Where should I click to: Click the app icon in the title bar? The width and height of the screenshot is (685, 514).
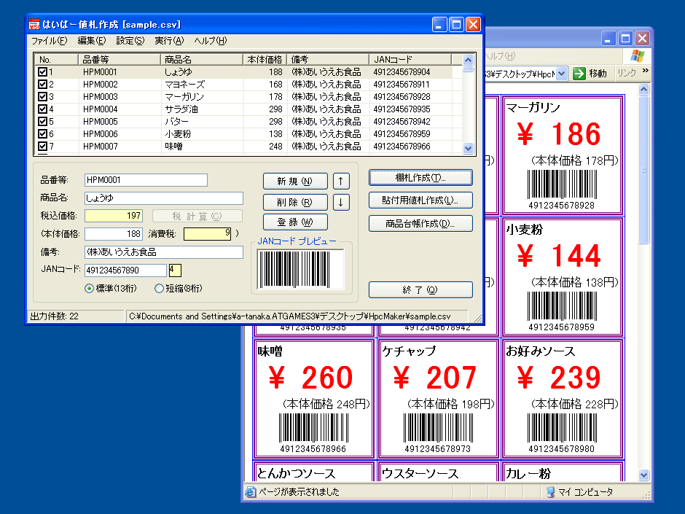tap(34, 25)
